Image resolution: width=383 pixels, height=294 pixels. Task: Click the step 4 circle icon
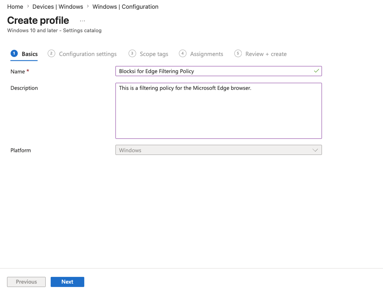click(x=183, y=53)
